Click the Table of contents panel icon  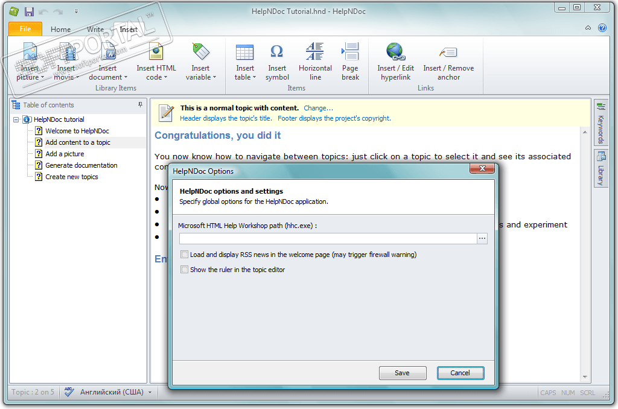[16, 105]
